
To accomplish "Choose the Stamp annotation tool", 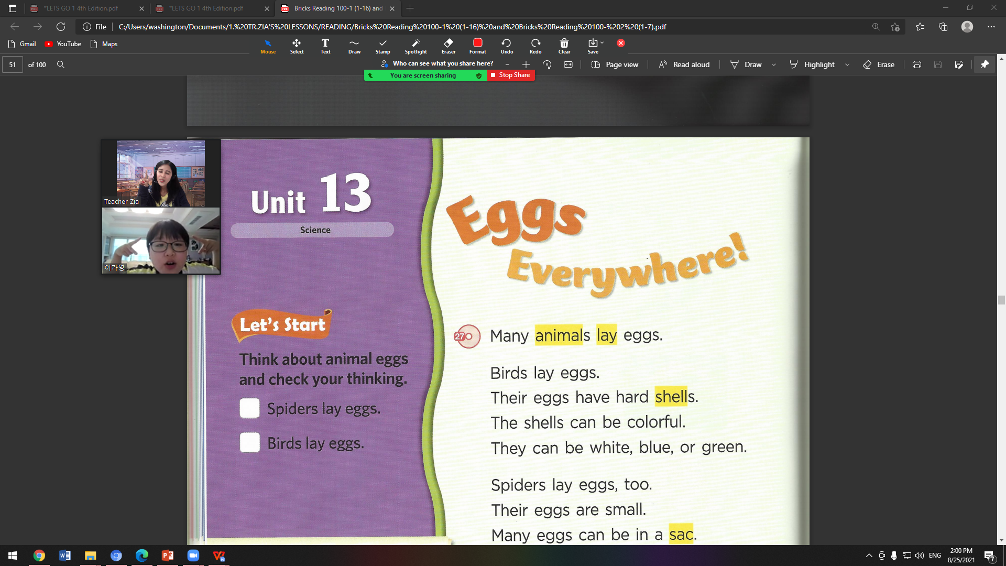I will (x=382, y=46).
